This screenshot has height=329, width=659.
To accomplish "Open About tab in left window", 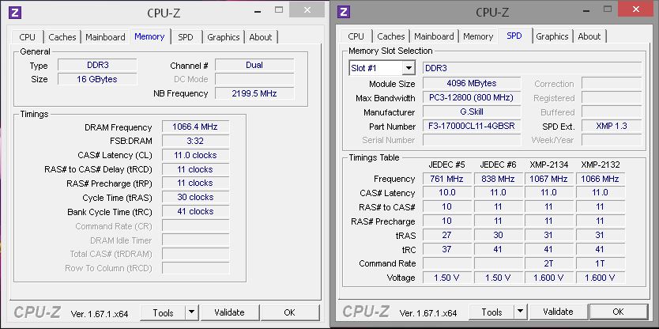I will coord(261,37).
